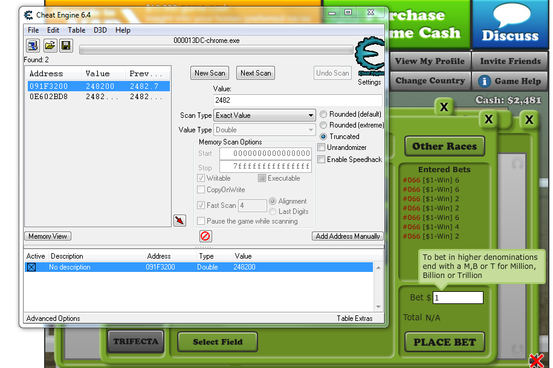
Task: Open the process selector icon
Action: [x=33, y=45]
